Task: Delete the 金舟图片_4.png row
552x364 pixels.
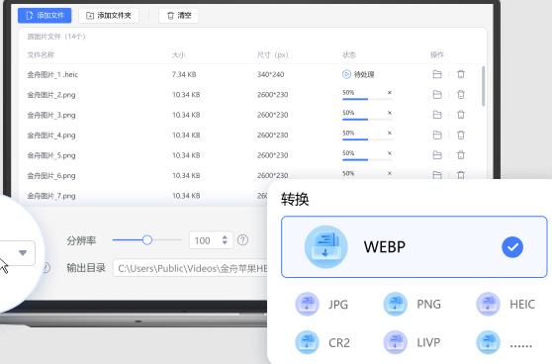Action: (461, 135)
